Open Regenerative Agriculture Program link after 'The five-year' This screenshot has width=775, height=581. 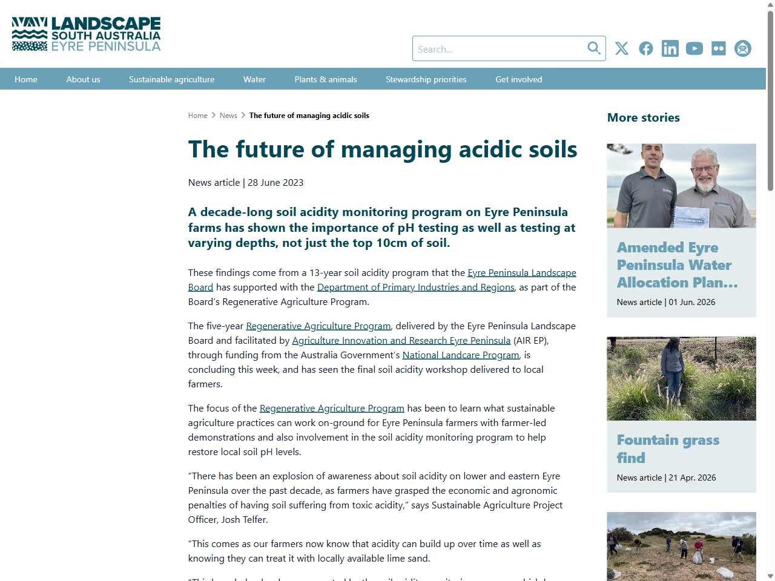click(x=318, y=326)
